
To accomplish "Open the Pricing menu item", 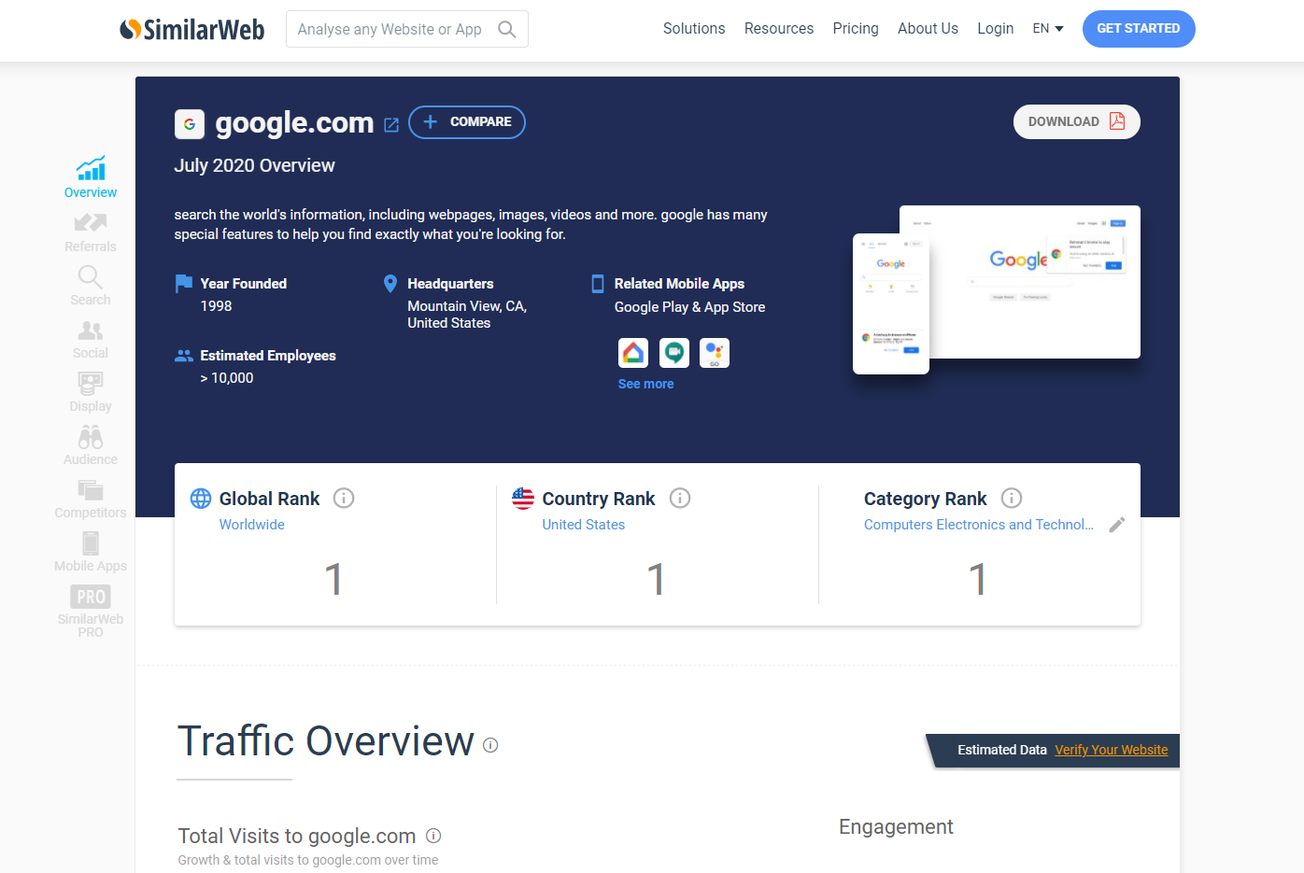I will (x=856, y=28).
